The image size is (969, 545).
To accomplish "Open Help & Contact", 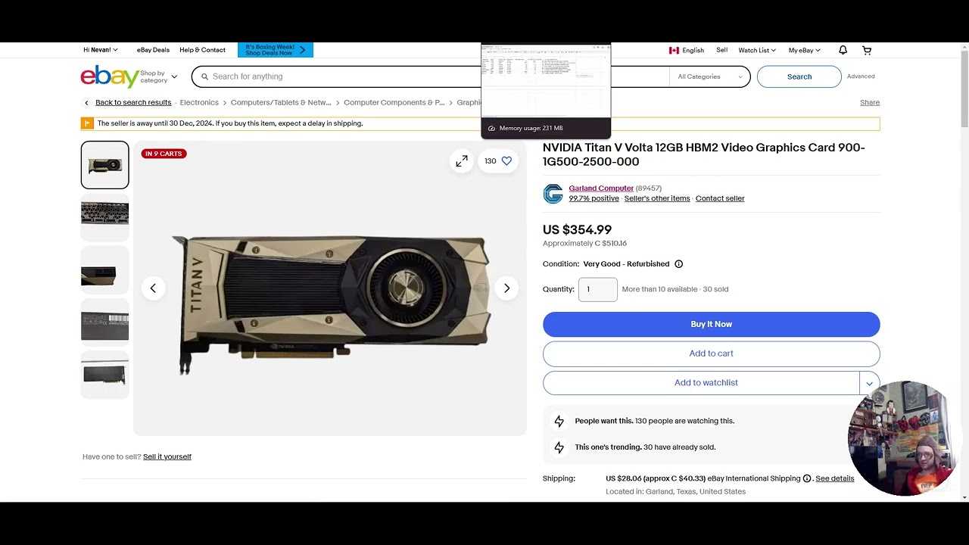I will tap(202, 50).
